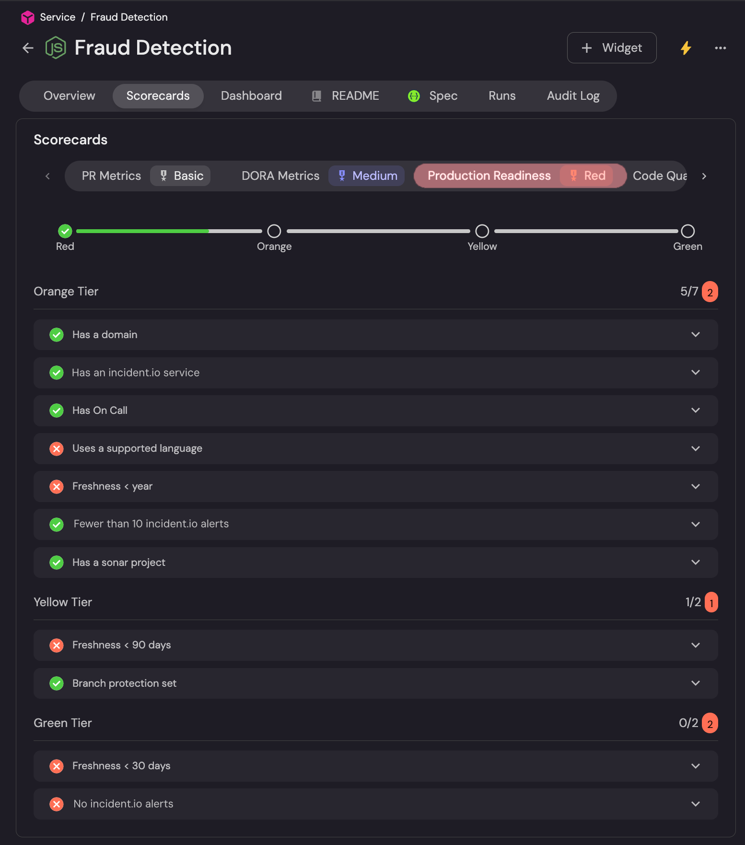Select the Yellow level step circle
The height and width of the screenshot is (845, 745).
tap(482, 231)
